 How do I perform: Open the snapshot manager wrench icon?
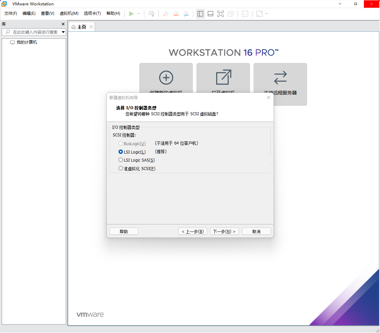pos(186,14)
